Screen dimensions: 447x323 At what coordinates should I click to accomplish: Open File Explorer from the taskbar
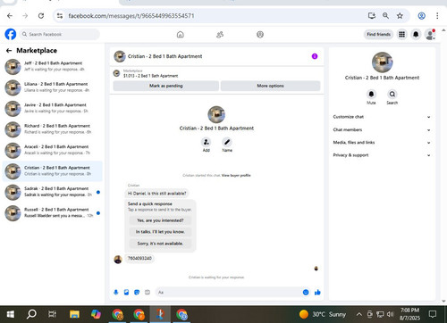tap(74, 314)
